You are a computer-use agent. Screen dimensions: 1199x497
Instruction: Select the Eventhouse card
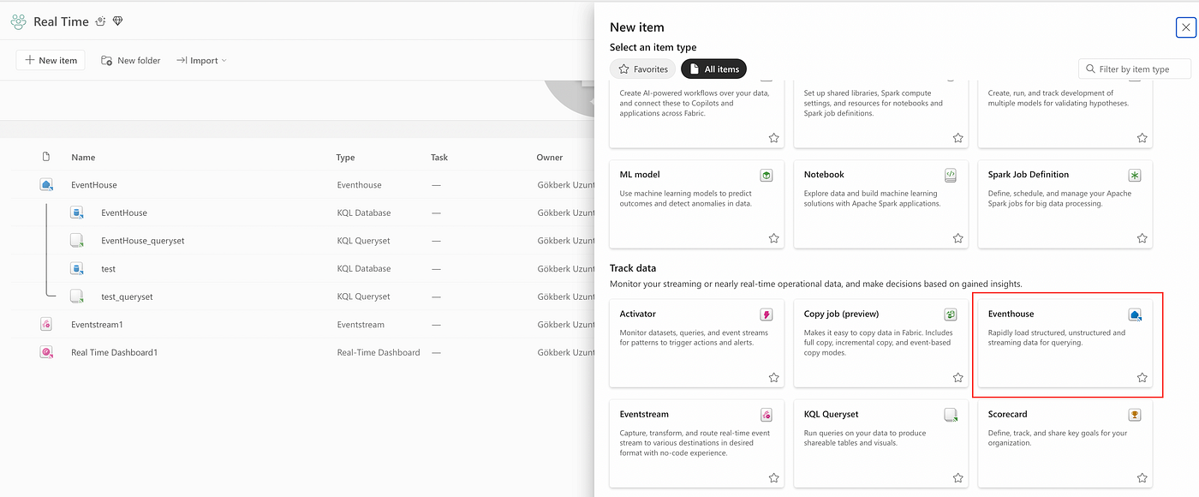pyautogui.click(x=1065, y=344)
